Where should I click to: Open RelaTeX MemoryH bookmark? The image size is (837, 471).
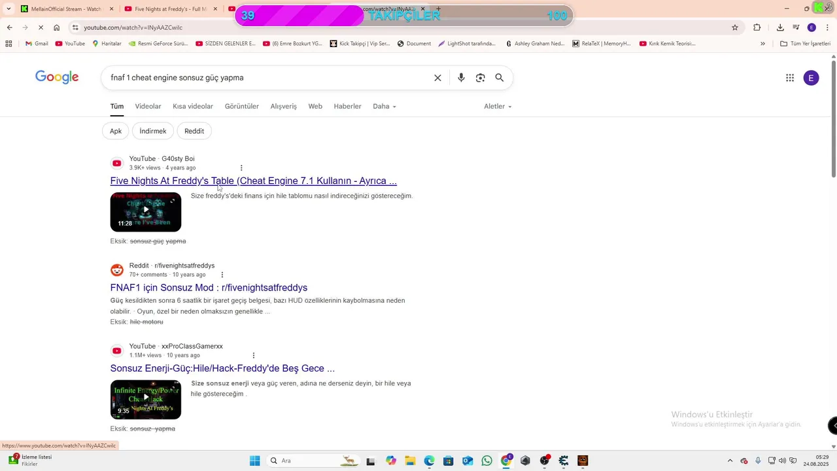pyautogui.click(x=601, y=44)
